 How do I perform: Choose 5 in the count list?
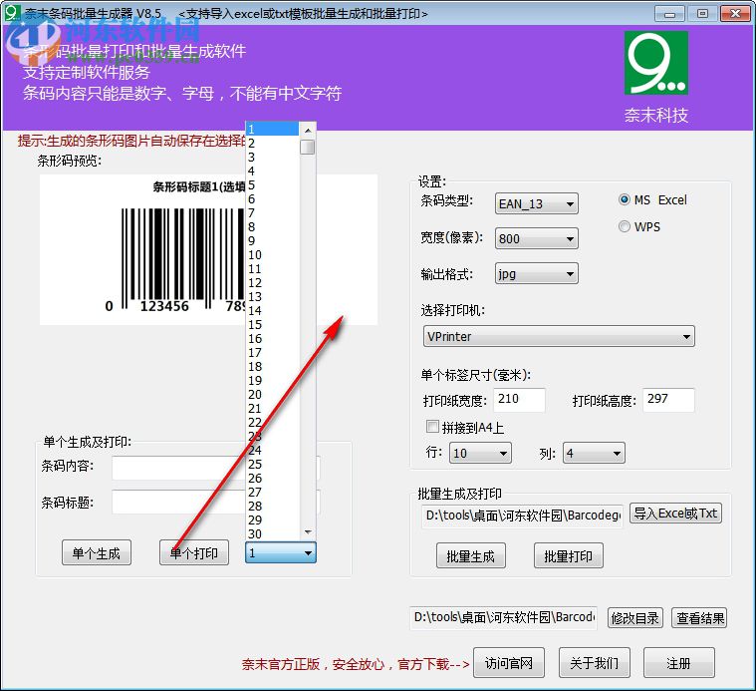click(x=272, y=185)
